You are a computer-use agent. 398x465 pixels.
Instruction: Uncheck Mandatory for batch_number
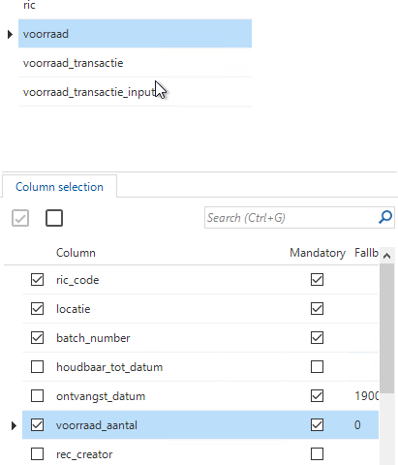(x=317, y=338)
